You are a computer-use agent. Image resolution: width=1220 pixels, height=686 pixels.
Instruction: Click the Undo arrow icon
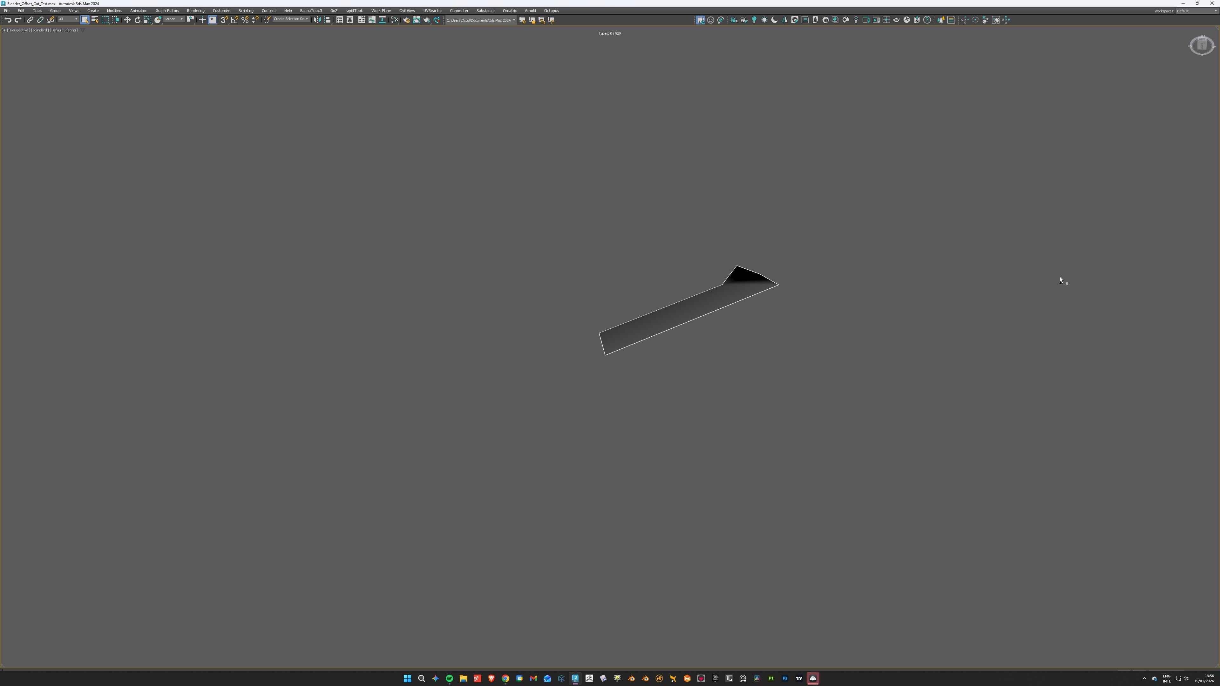[8, 20]
